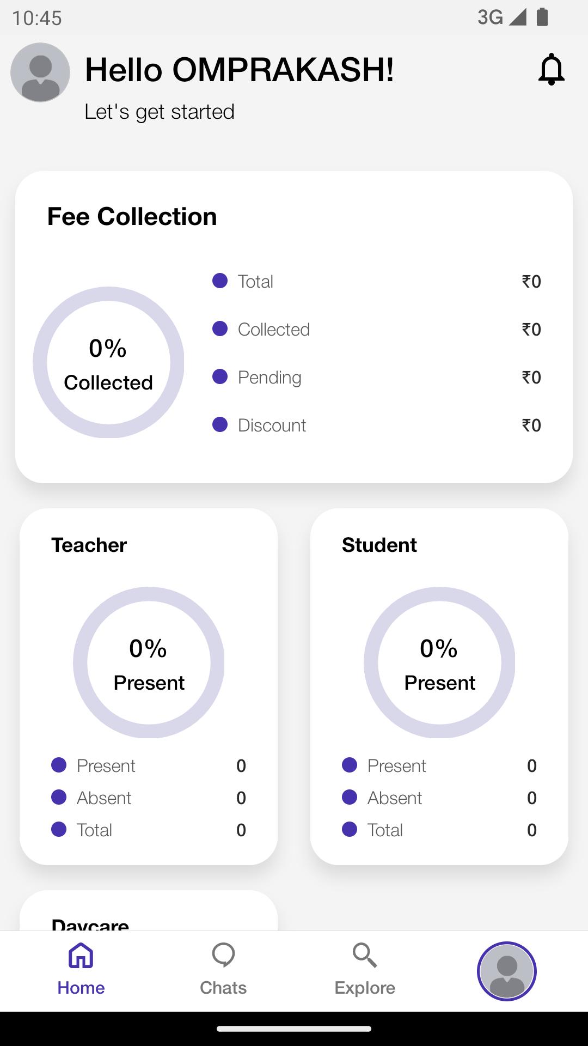Open the Teacher attendance card
The width and height of the screenshot is (588, 1046).
coord(149,686)
